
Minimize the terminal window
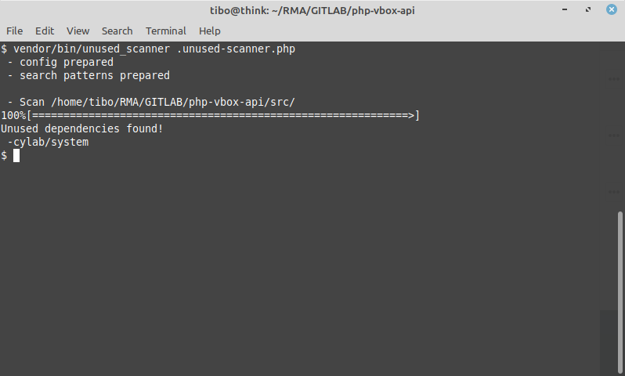[565, 9]
